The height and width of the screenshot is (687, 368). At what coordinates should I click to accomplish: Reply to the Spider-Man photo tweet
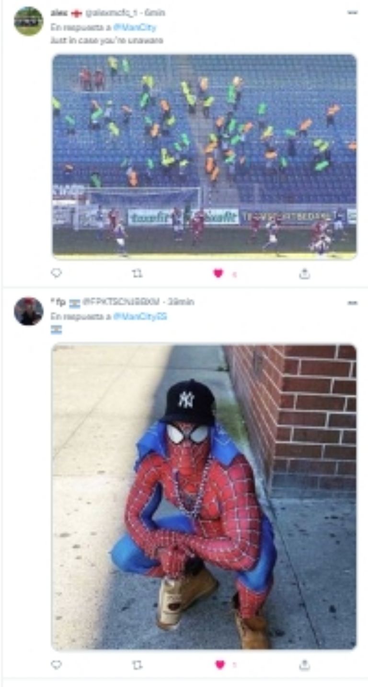[57, 664]
